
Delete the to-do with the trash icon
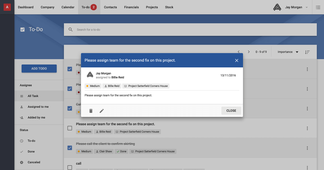click(91, 111)
